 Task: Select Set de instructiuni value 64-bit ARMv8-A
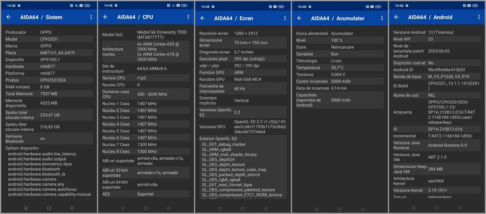(x=152, y=69)
